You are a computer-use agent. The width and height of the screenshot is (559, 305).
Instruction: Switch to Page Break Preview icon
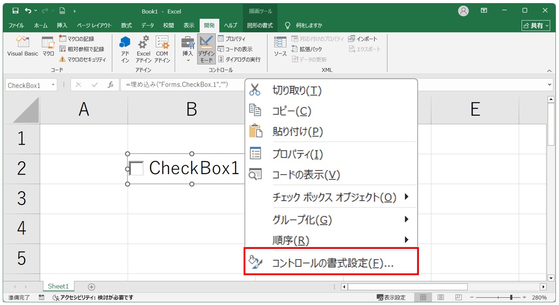tap(458, 297)
